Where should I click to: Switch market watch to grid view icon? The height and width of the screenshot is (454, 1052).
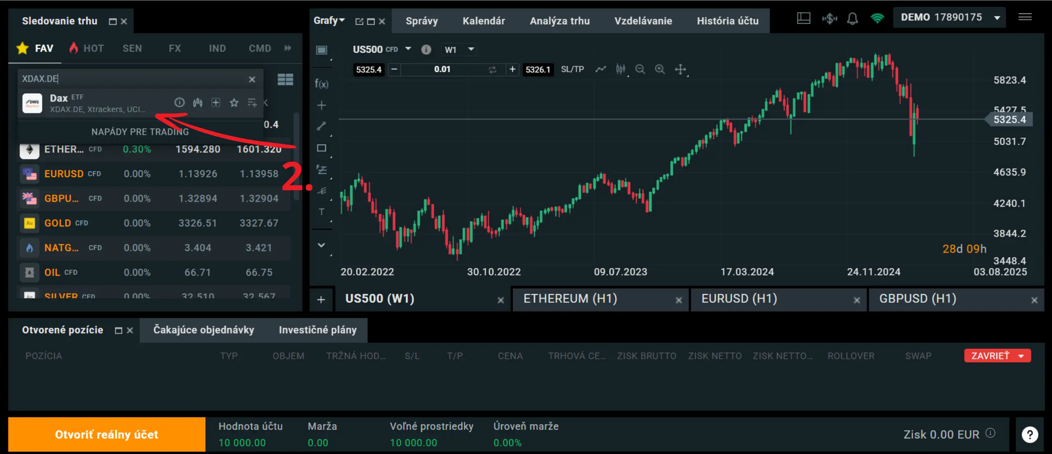click(285, 79)
